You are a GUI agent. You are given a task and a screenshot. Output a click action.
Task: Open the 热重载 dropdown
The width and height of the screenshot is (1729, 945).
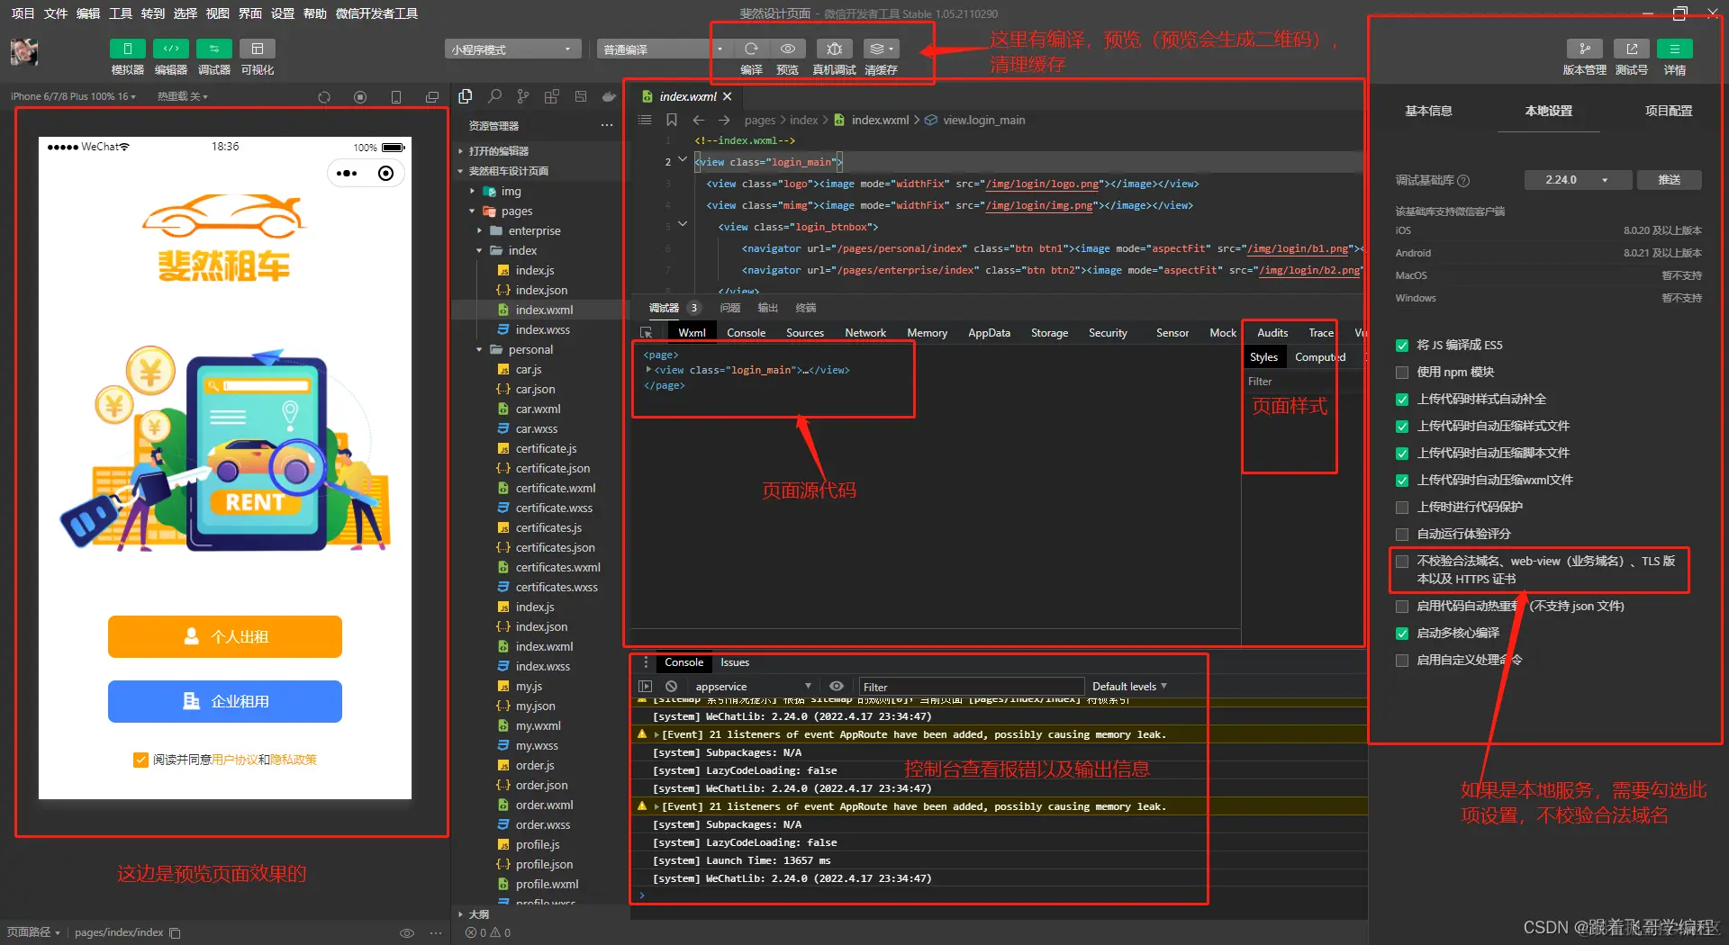pos(183,96)
